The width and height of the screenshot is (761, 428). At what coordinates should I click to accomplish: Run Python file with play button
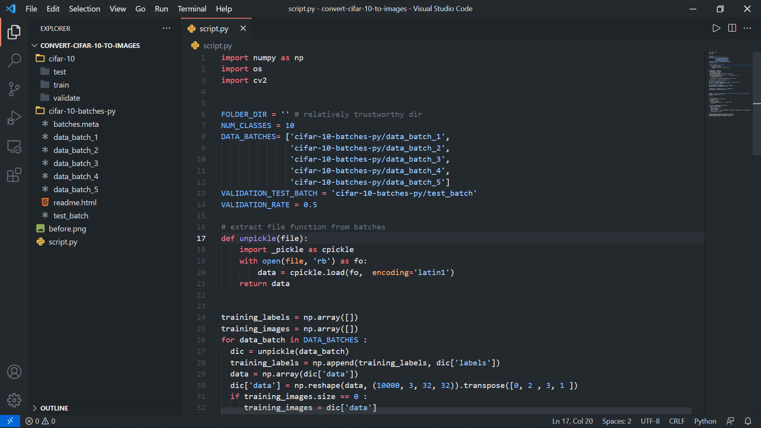(716, 28)
